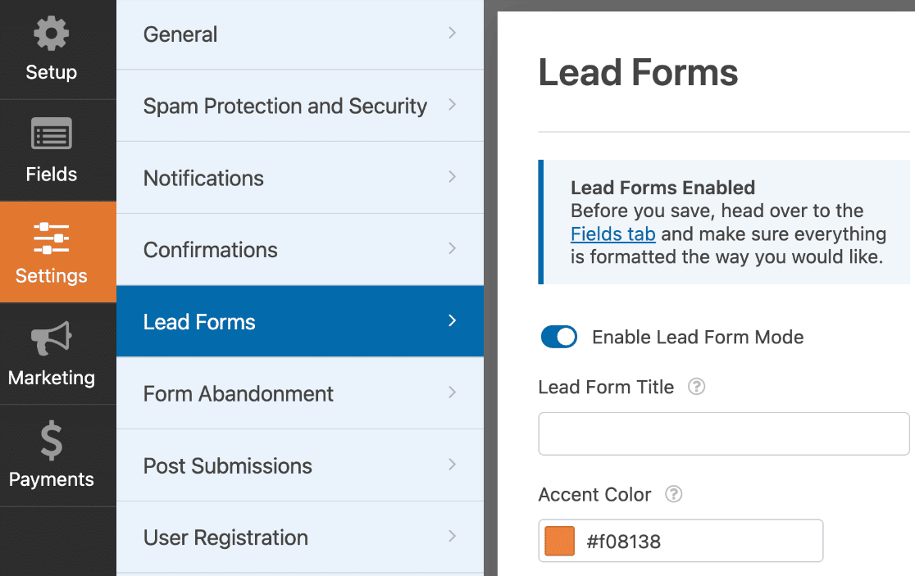The height and width of the screenshot is (576, 915).
Task: Expand the Notifications section chevron
Action: pyautogui.click(x=452, y=177)
